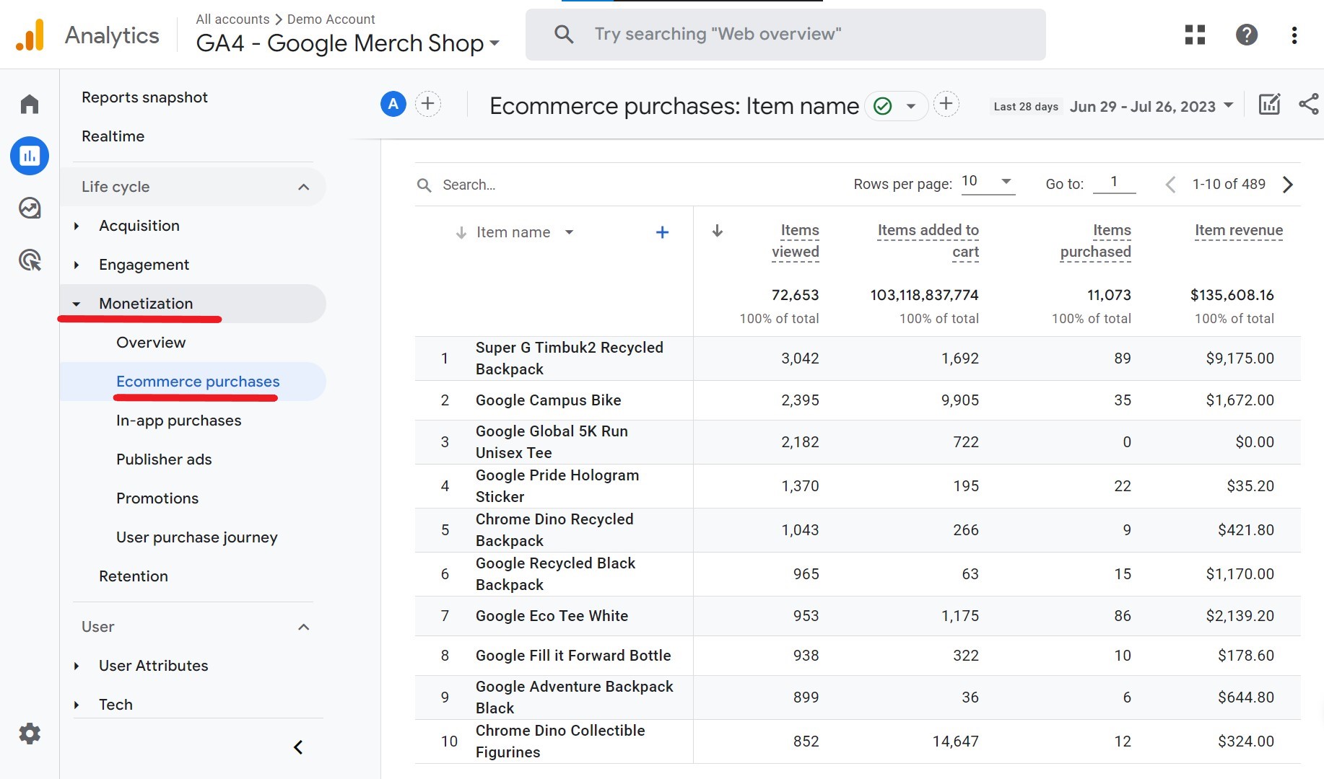This screenshot has height=779, width=1324.
Task: Expand the Tech menu
Action: (x=116, y=705)
